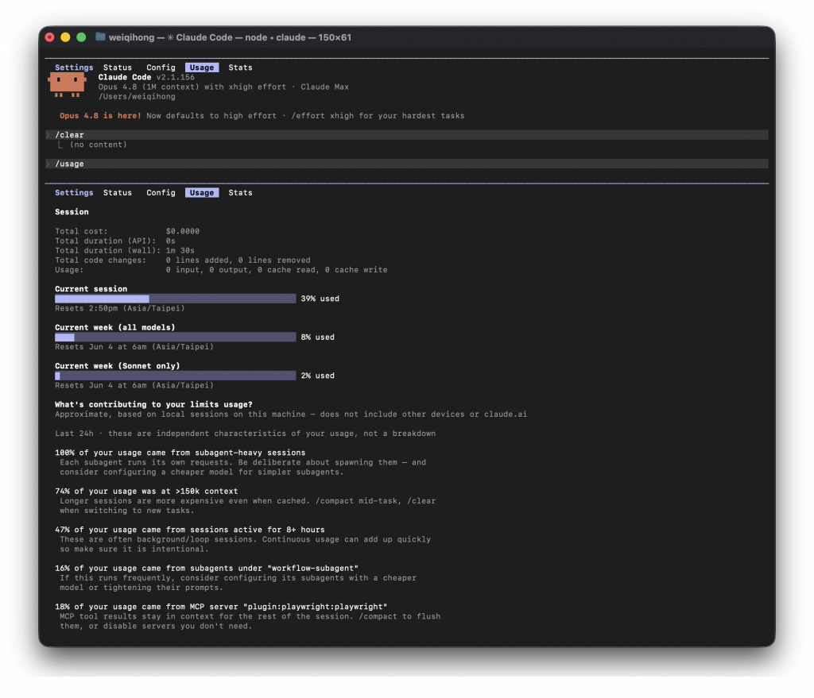Click '74% of your usage' >150k context line
Image resolution: width=814 pixels, height=698 pixels.
pos(146,491)
